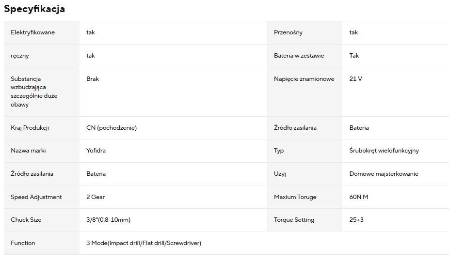
Task: Select the Speed Adjustment label
Action: coord(36,197)
